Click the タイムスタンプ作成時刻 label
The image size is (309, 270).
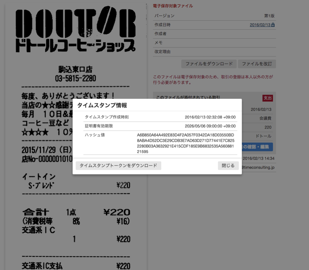pyautogui.click(x=107, y=117)
